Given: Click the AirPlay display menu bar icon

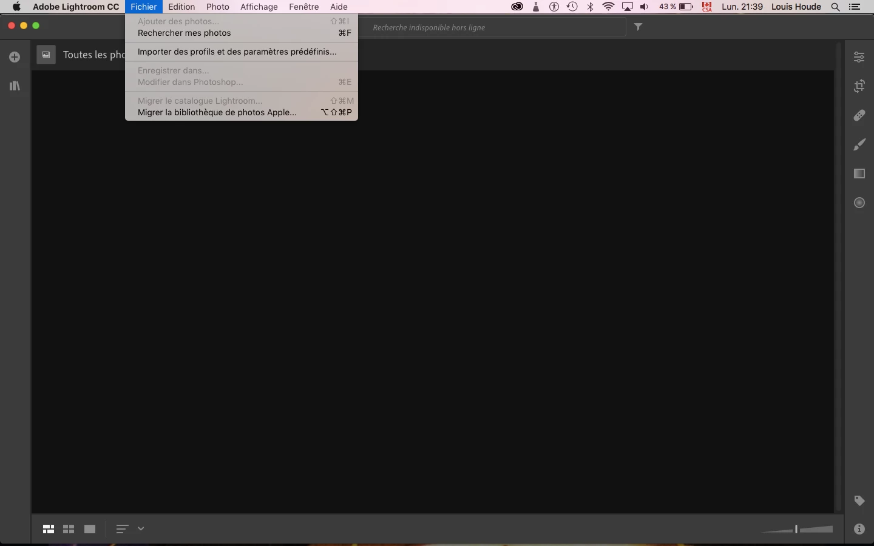Looking at the screenshot, I should coord(628,7).
